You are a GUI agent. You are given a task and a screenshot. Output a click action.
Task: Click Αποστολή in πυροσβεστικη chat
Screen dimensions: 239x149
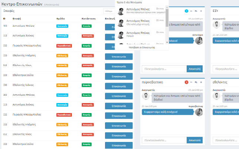pyautogui.click(x=195, y=140)
